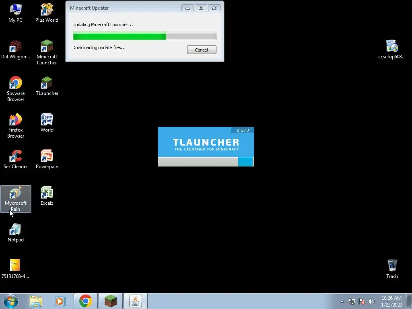The image size is (412, 309).
Task: Select the Spyware Browser Chrome shortcut
Action: (16, 89)
